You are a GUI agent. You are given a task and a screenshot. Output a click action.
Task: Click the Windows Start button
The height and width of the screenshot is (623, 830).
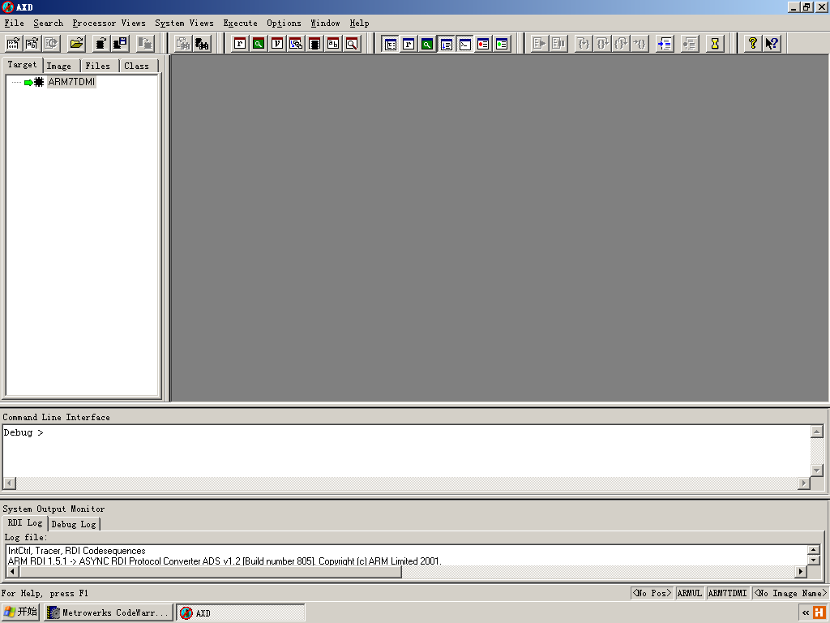(x=20, y=612)
